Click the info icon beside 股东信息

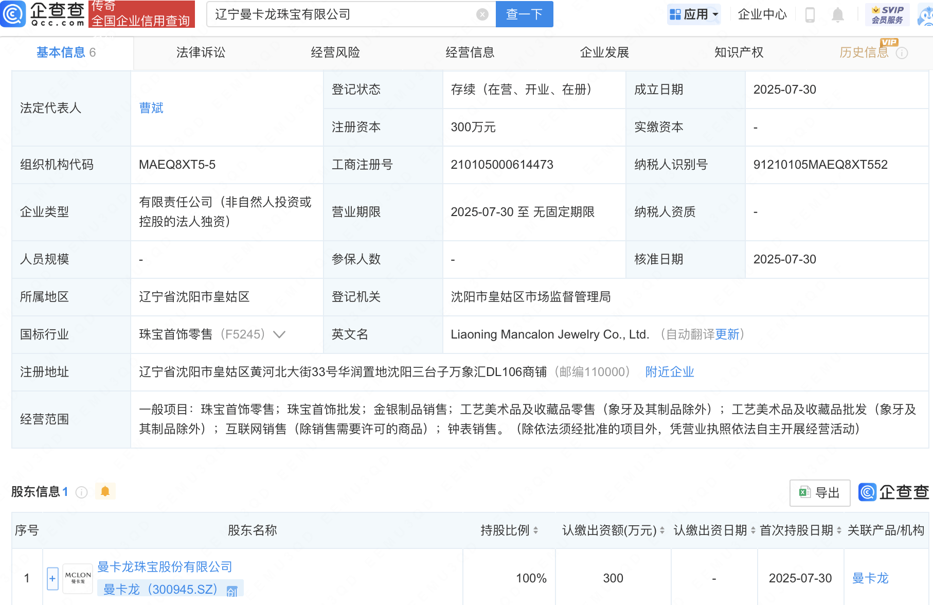pyautogui.click(x=81, y=492)
